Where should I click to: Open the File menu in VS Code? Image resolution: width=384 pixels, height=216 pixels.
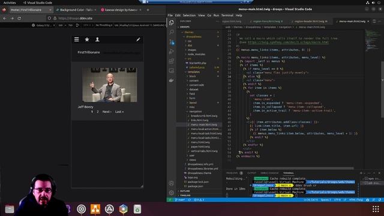click(170, 15)
